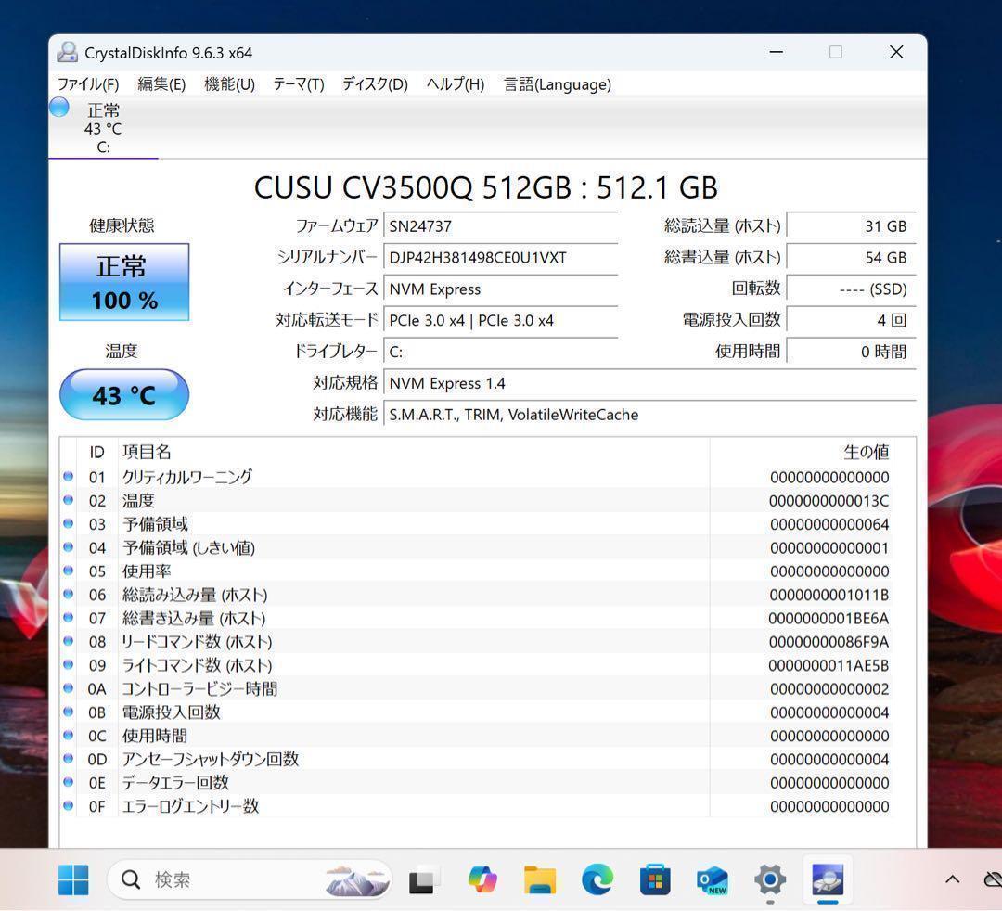The height and width of the screenshot is (911, 1002).
Task: Open the ディスク(D) menu
Action: tap(375, 84)
